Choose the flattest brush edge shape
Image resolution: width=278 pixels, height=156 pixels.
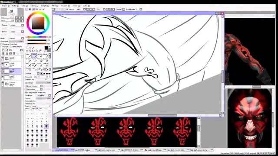50,73
